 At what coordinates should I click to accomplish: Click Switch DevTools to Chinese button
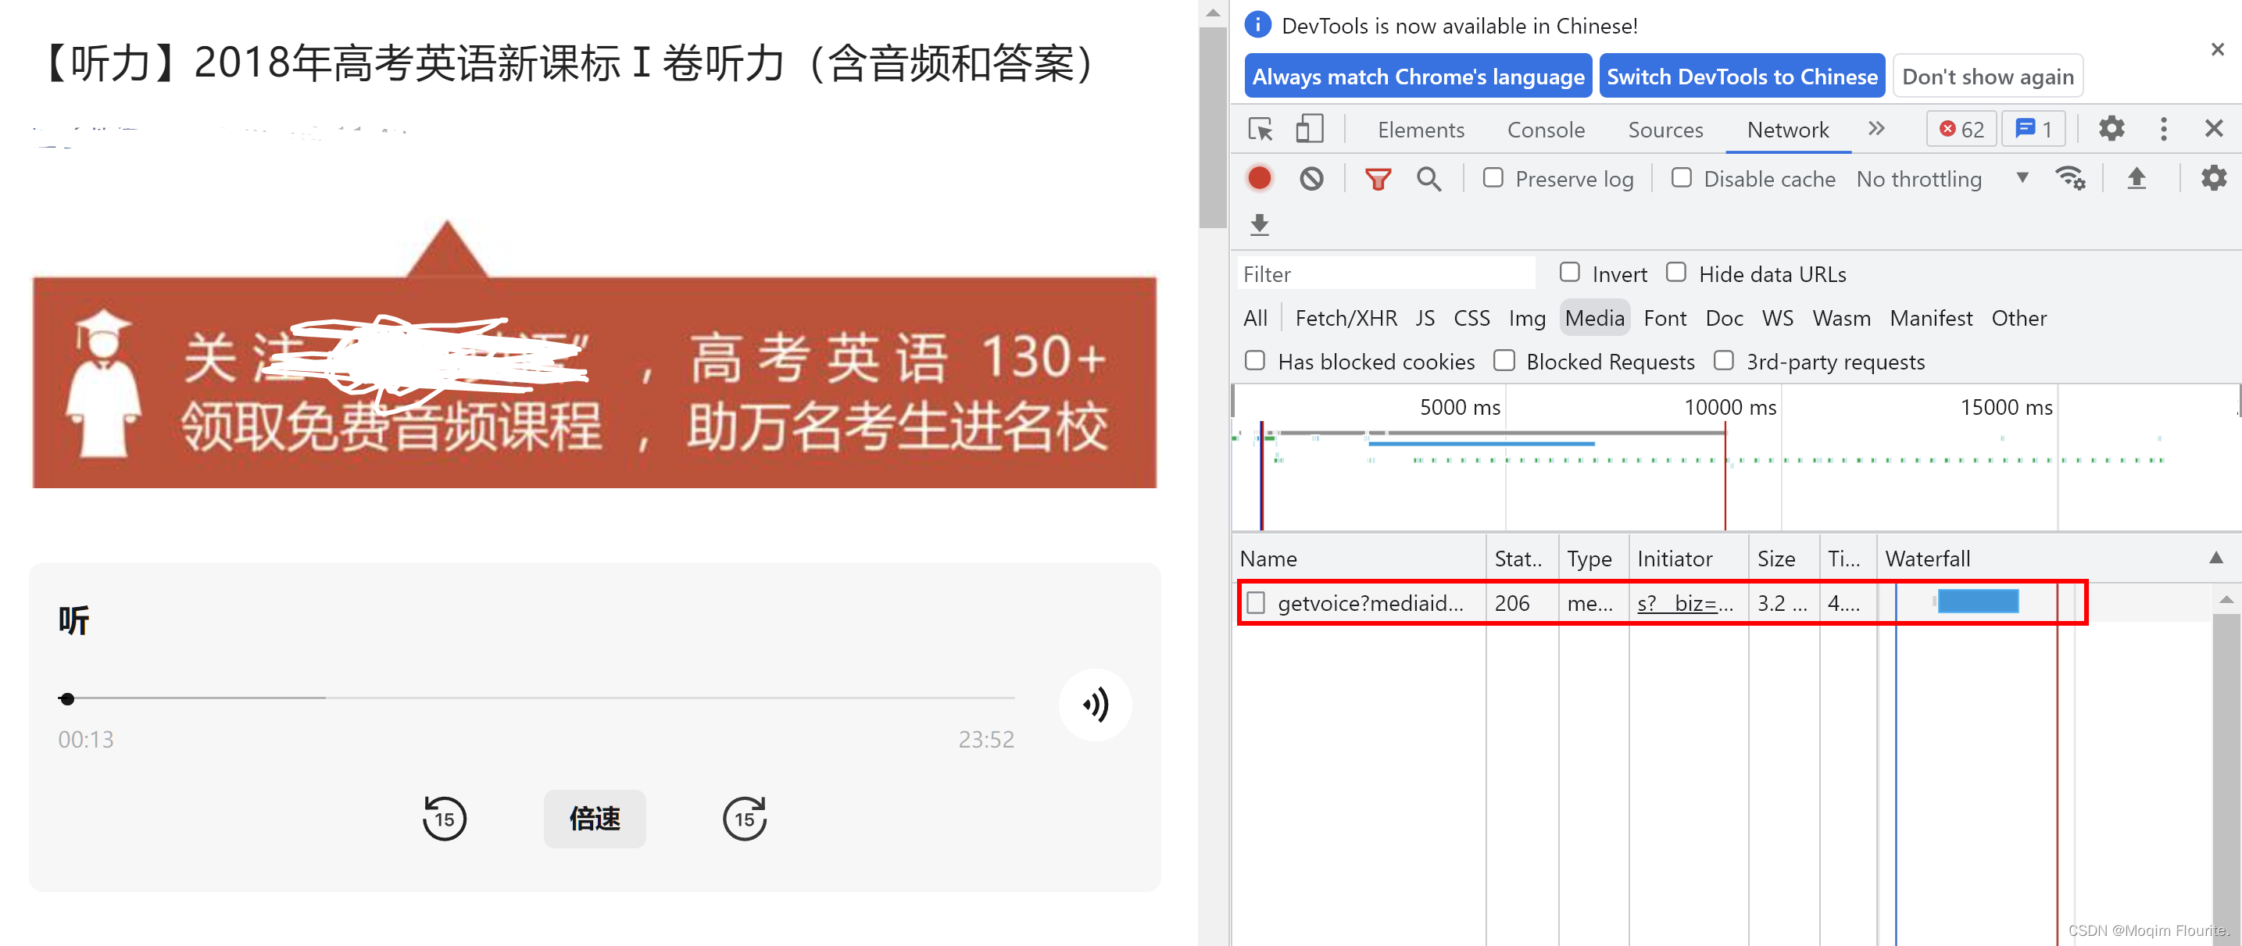(1742, 77)
